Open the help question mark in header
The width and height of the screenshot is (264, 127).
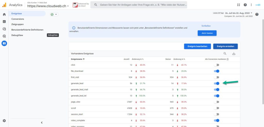click(x=245, y=5)
